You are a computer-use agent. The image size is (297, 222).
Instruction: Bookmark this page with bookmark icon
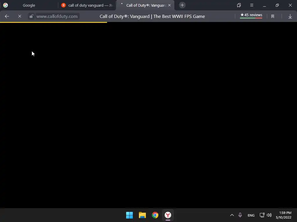[x=273, y=16]
